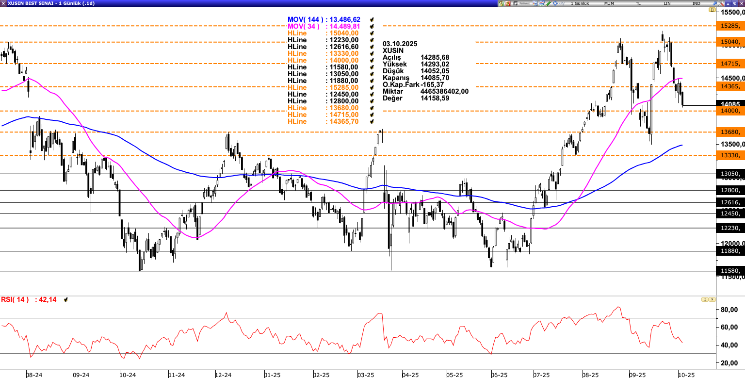
Task: Toggle the MOV(34) indicator checkmark
Action: (372, 26)
